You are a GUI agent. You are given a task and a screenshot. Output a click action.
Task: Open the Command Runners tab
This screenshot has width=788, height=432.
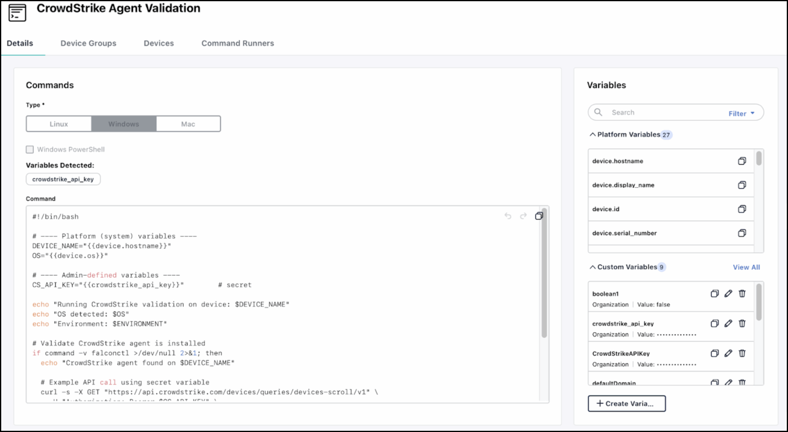(238, 43)
